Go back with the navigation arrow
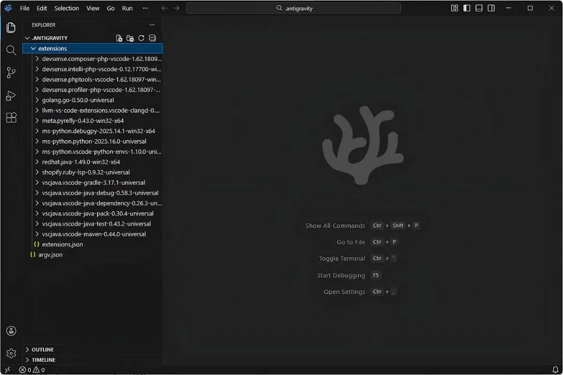This screenshot has width=563, height=375. click(164, 8)
